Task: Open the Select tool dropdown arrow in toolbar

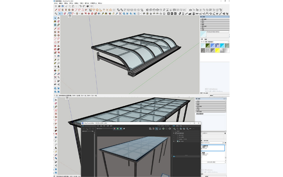Action: (x=62, y=13)
